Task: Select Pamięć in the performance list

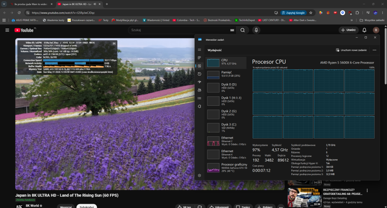Action: tap(226, 74)
